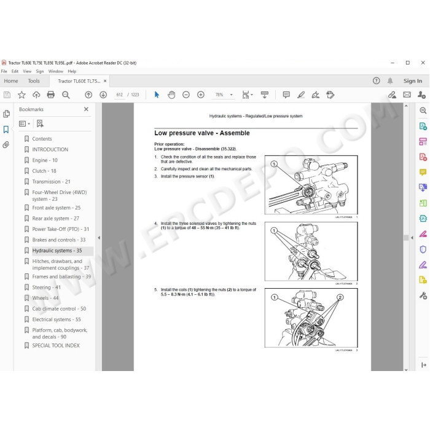Upload file to cloud icon
The height and width of the screenshot is (430, 430).
pos(36,95)
